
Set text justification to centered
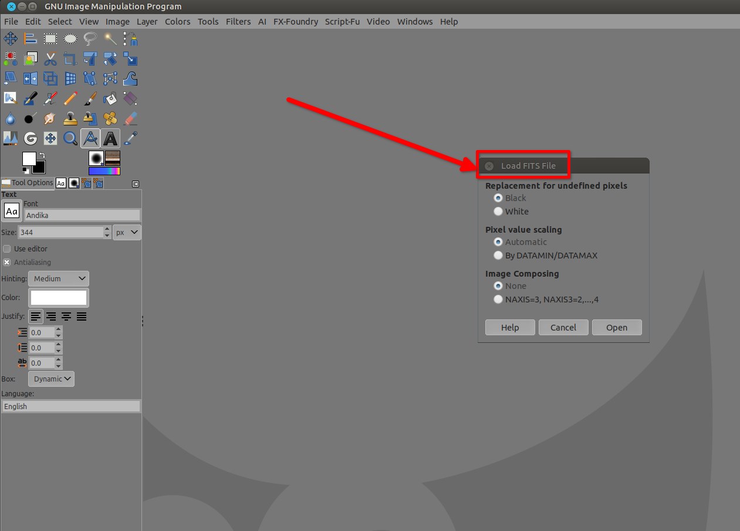point(66,316)
